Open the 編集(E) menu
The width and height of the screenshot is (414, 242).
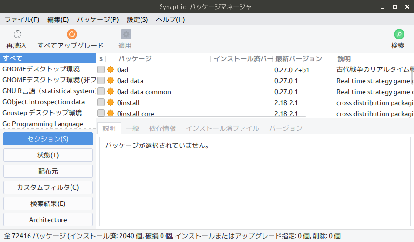click(x=58, y=20)
